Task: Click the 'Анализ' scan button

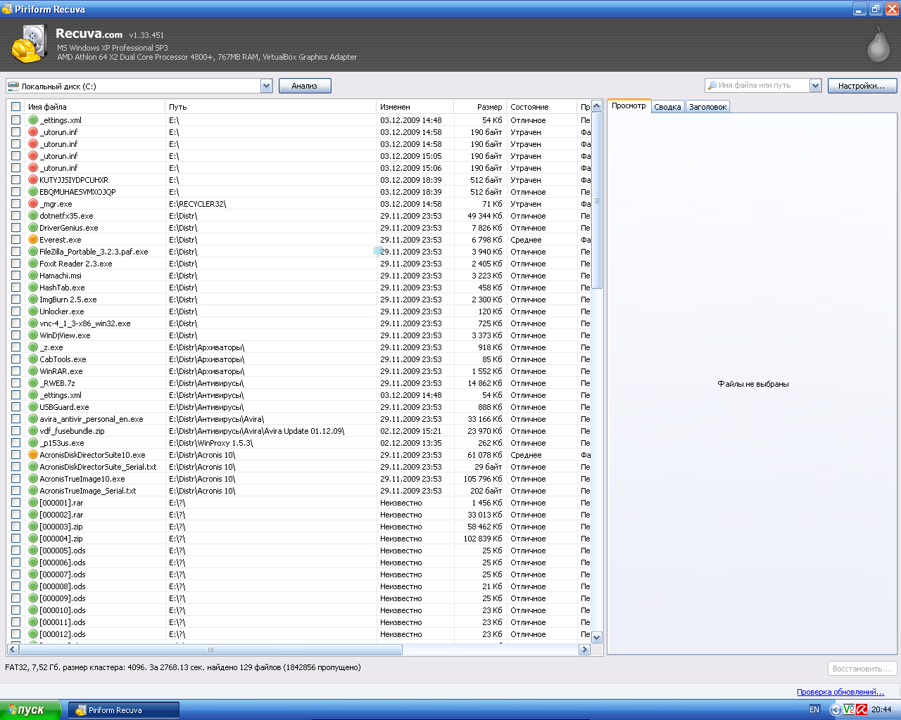Action: coord(304,86)
